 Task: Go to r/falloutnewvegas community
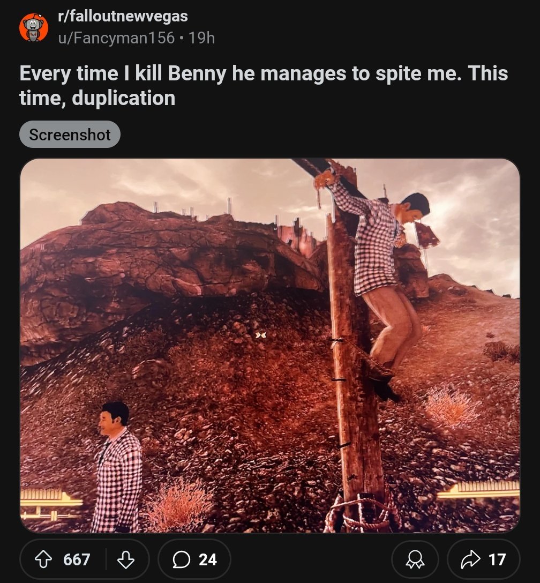coord(123,16)
